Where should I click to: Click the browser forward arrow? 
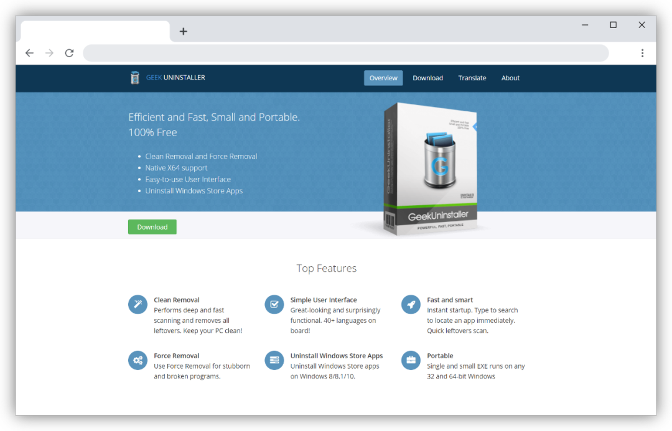[x=49, y=53]
